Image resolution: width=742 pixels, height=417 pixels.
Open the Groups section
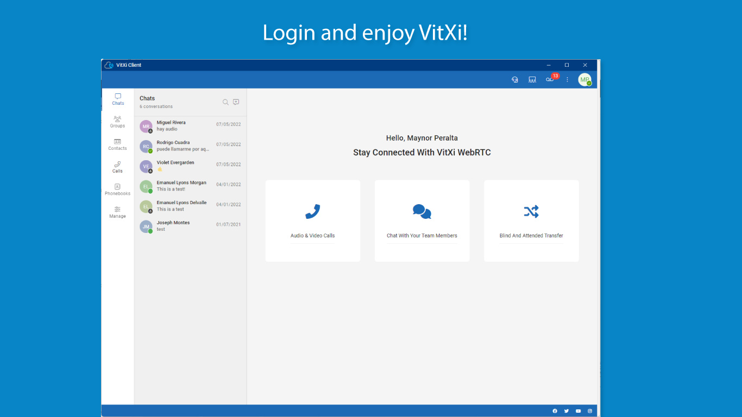(117, 122)
